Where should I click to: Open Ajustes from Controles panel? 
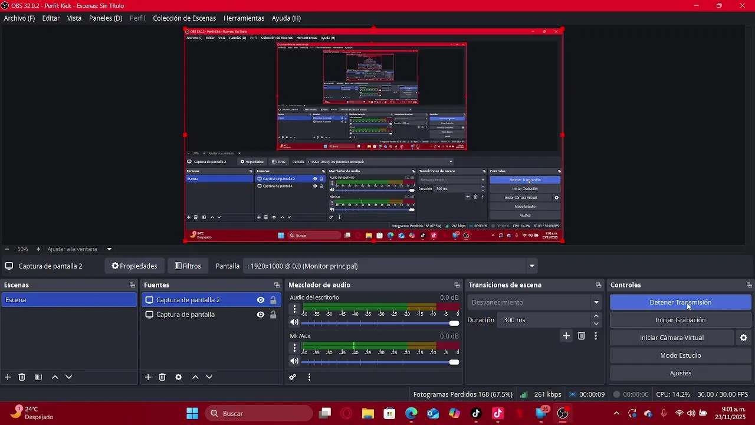point(680,373)
